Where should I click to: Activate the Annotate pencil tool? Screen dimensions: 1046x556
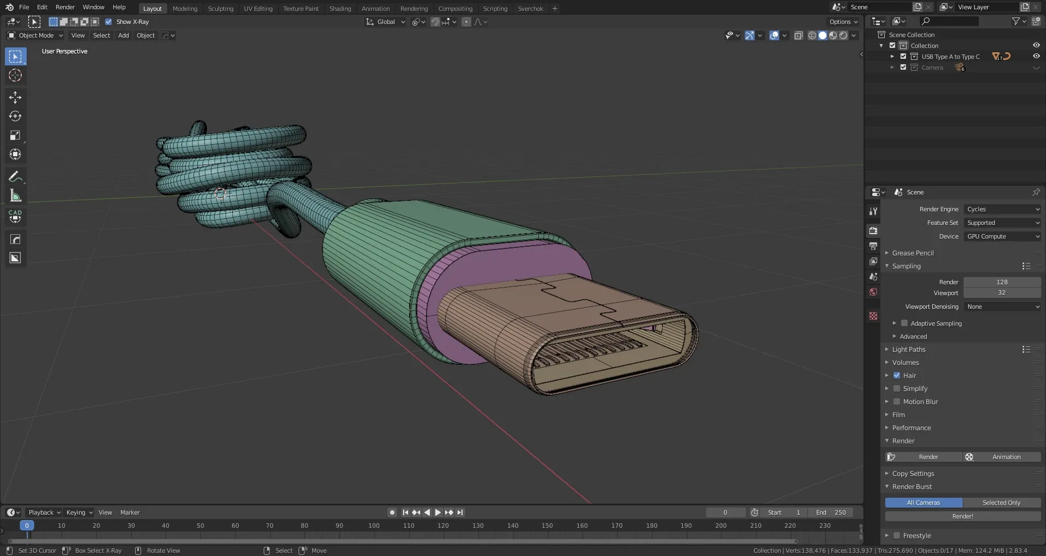click(15, 177)
